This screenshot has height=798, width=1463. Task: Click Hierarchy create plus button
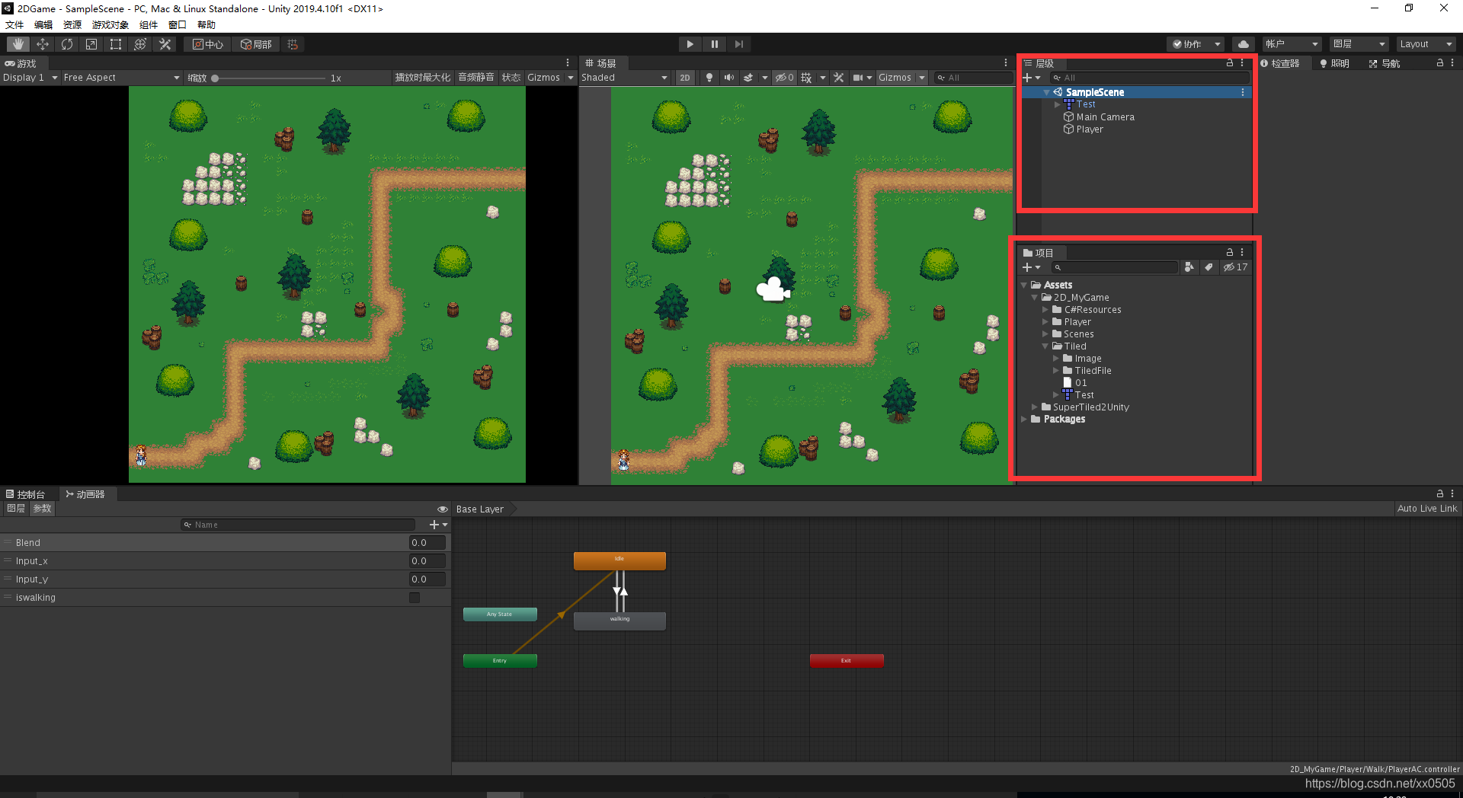point(1028,78)
